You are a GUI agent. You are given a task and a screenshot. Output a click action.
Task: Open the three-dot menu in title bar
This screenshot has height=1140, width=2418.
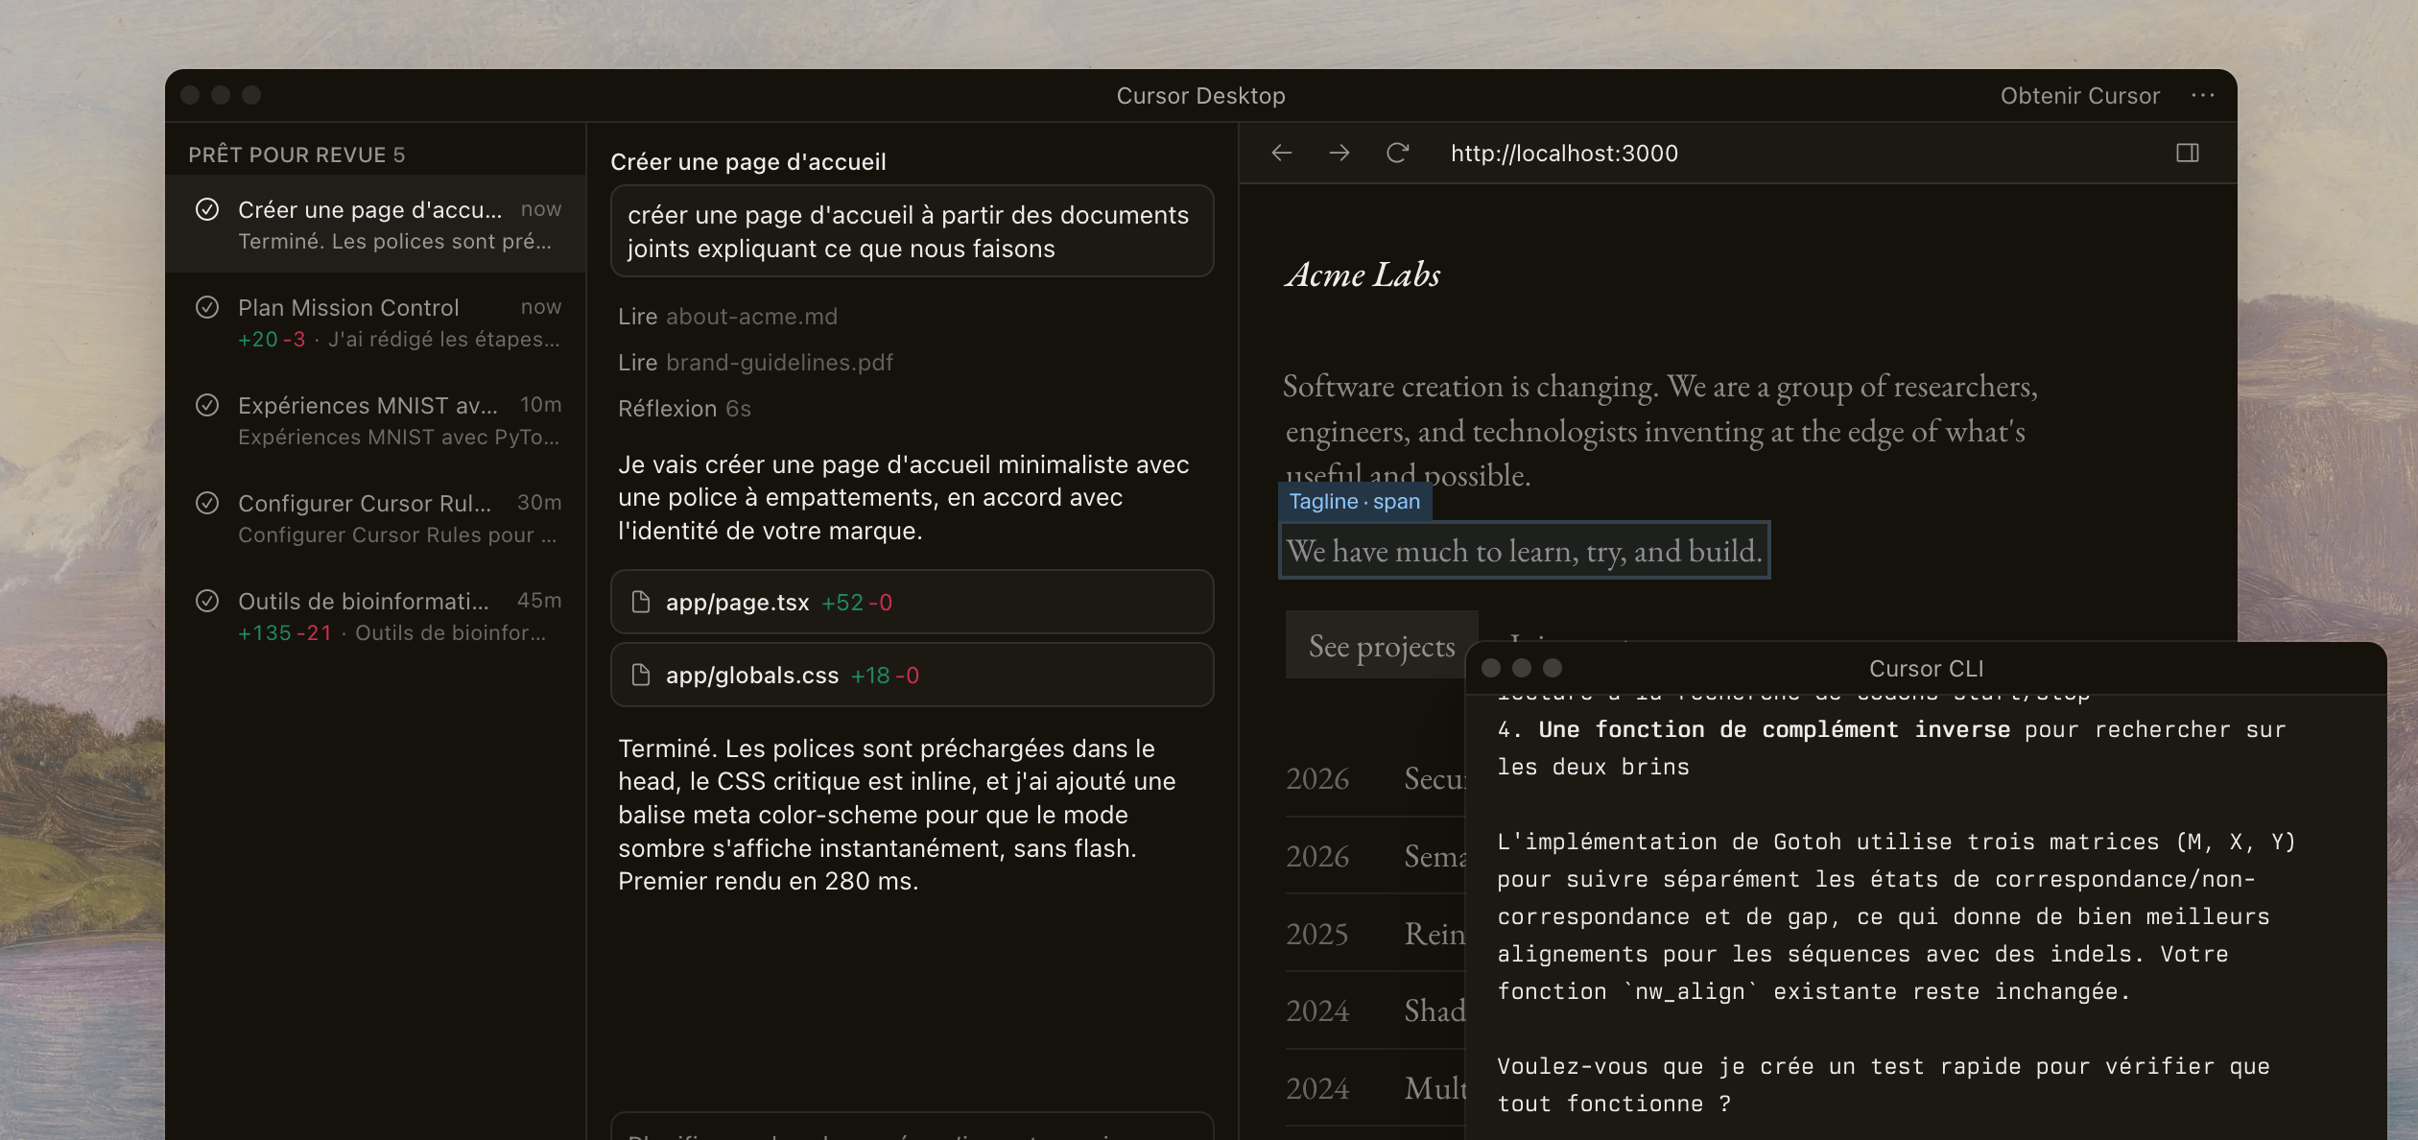[x=2203, y=96]
